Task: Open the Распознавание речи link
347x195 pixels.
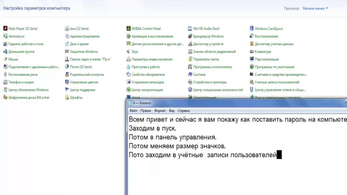Action: (23, 74)
